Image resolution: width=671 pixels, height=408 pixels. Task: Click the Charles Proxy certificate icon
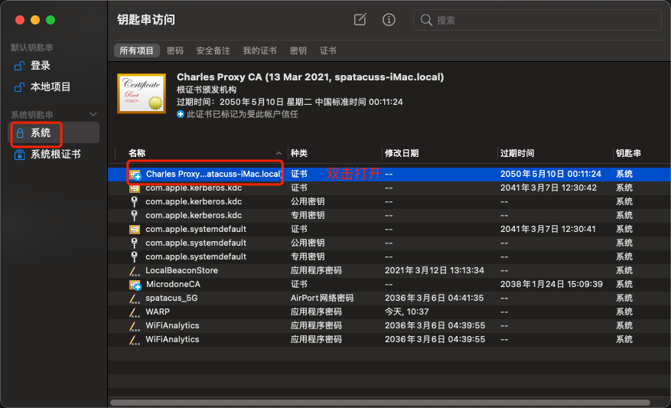135,175
